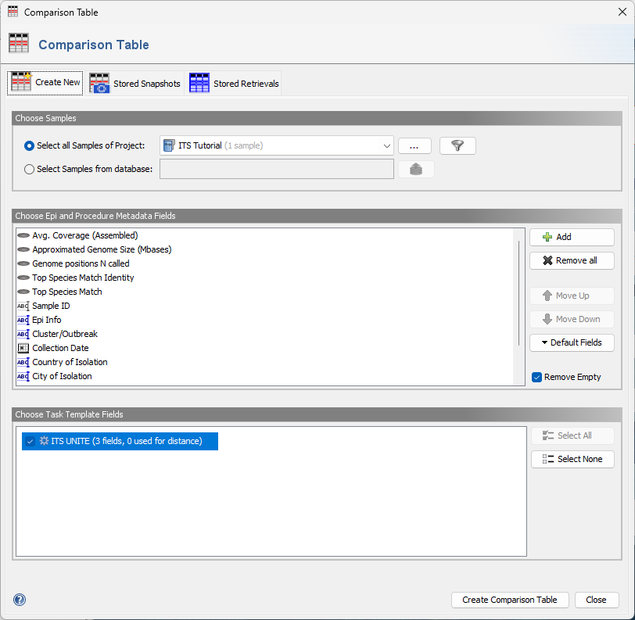The width and height of the screenshot is (635, 620).
Task: Click the Remove all button
Action: (572, 260)
